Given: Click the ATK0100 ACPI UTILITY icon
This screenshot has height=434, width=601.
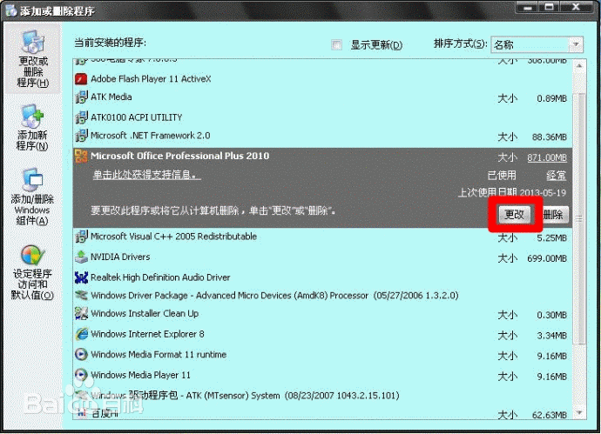Looking at the screenshot, I should point(81,117).
